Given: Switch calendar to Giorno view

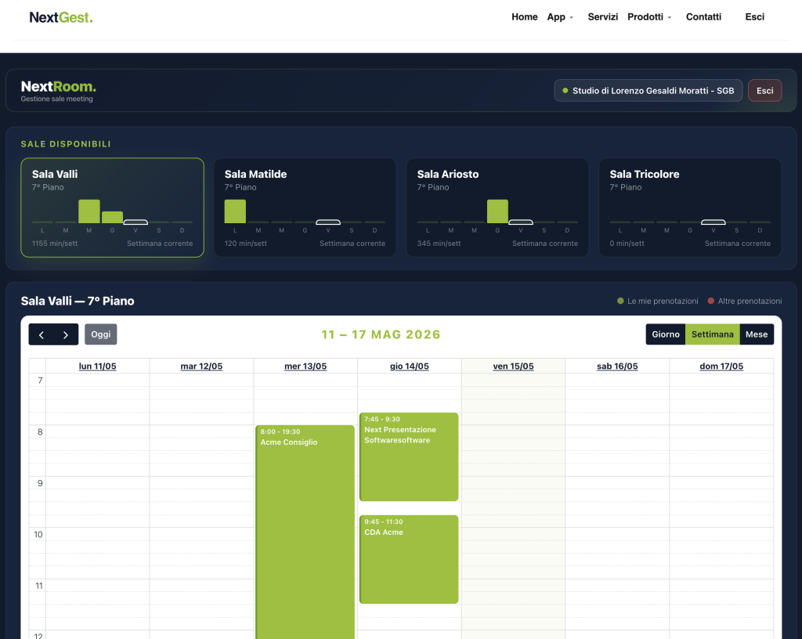Looking at the screenshot, I should point(666,334).
